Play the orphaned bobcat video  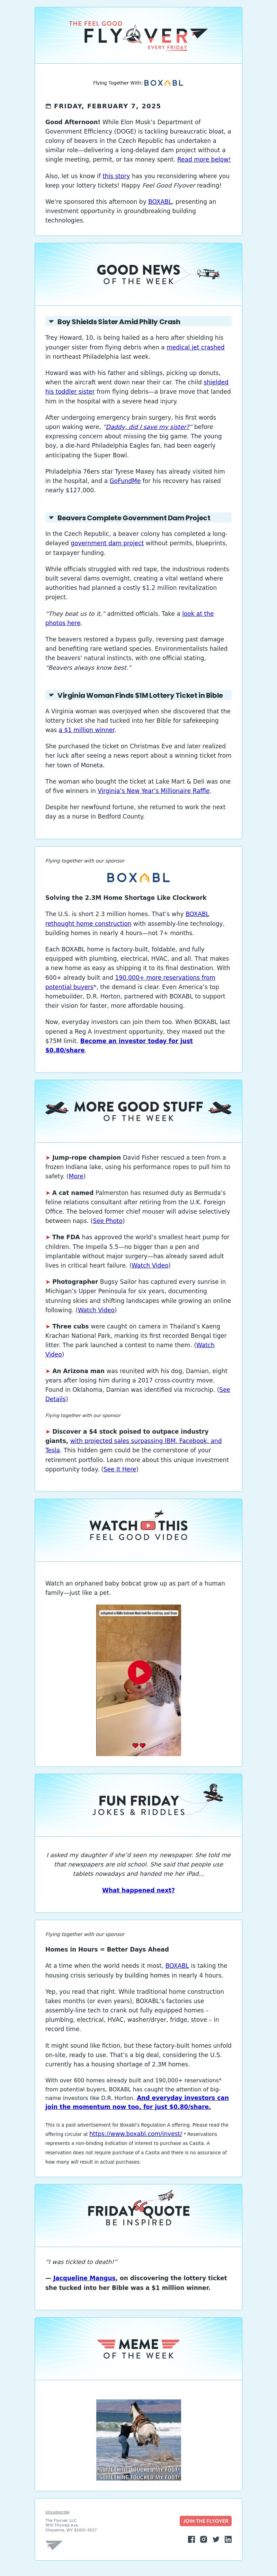point(139,1672)
